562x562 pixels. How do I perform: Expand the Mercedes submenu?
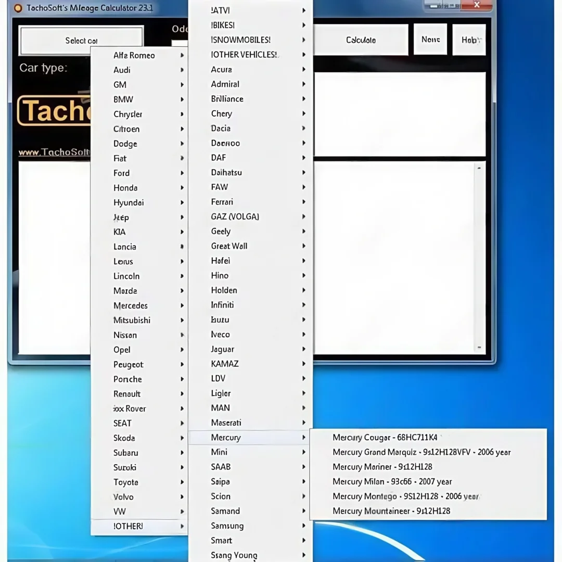139,305
